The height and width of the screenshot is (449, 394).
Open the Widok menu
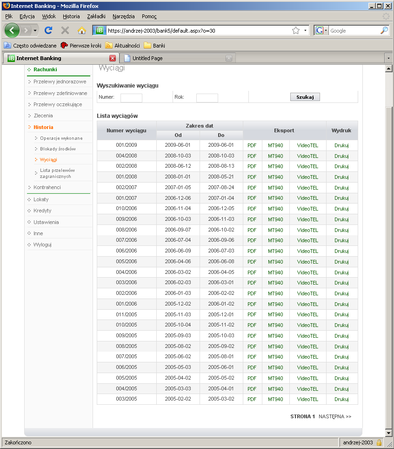pyautogui.click(x=49, y=16)
